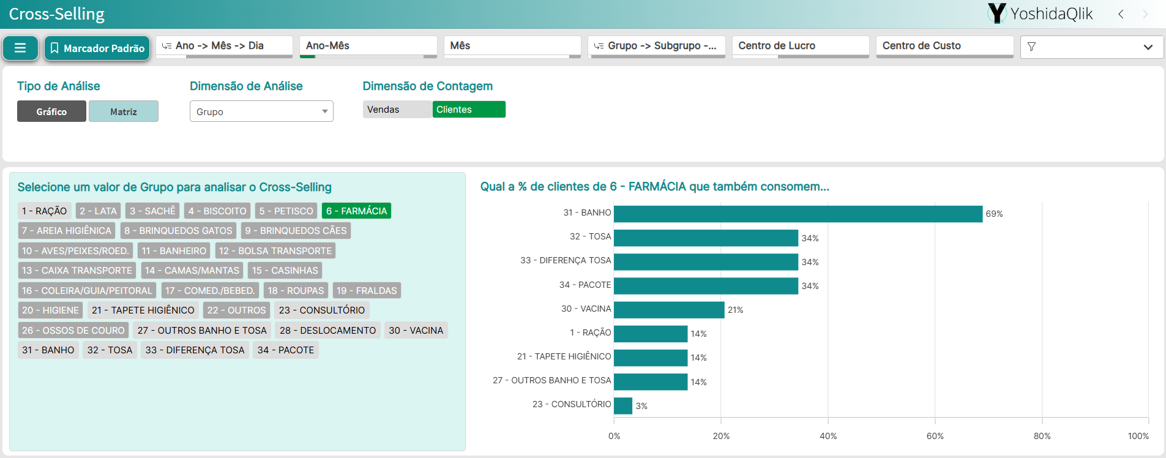
Task: Expand the funnel filter dropdown
Action: [x=1148, y=47]
